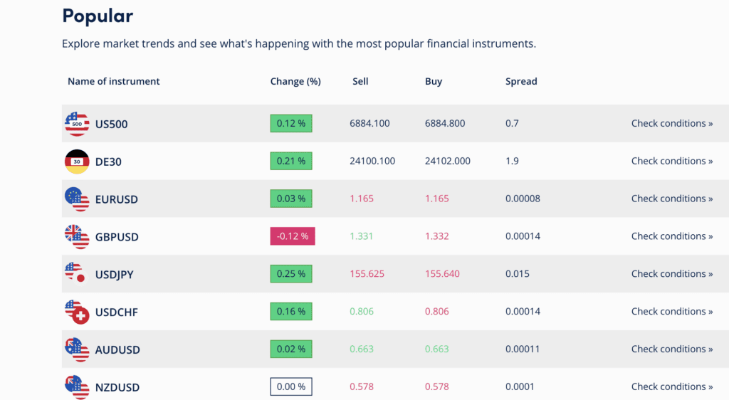This screenshot has width=729, height=400.
Task: Click the red -0.12 % change badge
Action: (x=292, y=236)
